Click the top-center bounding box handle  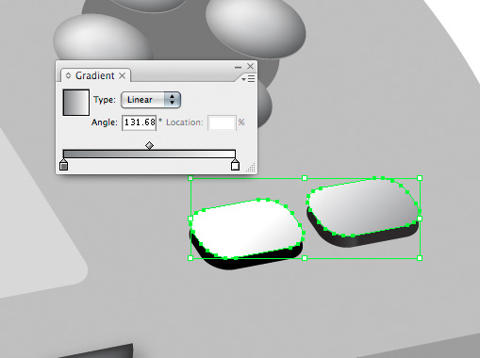pos(305,178)
